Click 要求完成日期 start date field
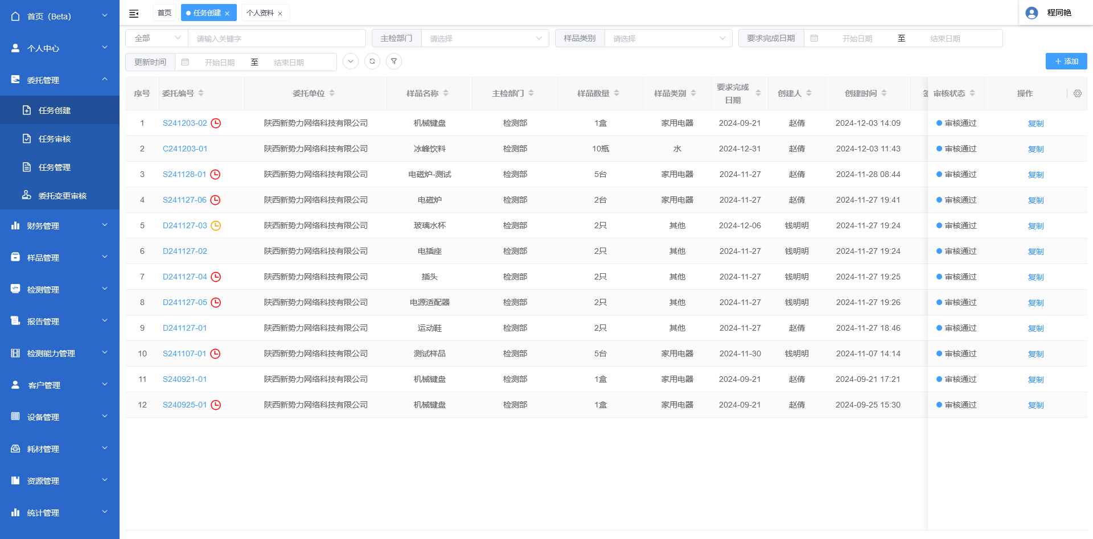The width and height of the screenshot is (1093, 539). (x=857, y=38)
